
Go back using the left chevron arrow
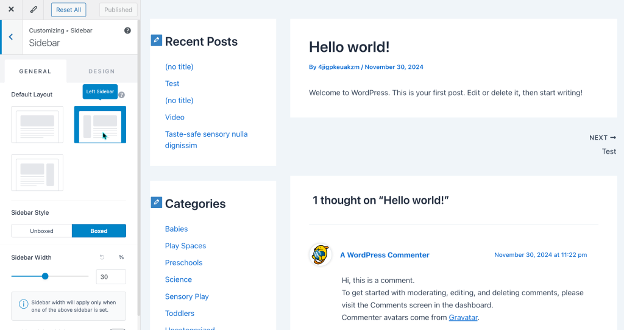pos(10,37)
